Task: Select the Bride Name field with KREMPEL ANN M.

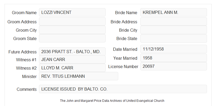Action: [174, 12]
